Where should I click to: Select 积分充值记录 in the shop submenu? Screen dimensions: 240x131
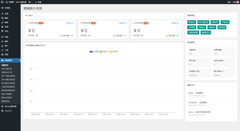[7, 69]
